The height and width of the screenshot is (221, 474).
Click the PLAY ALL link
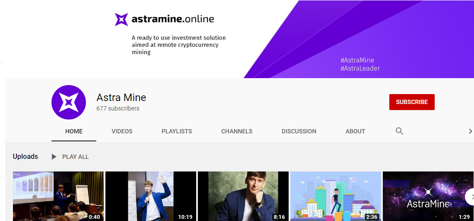tap(76, 157)
